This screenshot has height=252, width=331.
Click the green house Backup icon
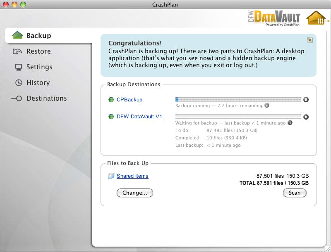(x=17, y=35)
